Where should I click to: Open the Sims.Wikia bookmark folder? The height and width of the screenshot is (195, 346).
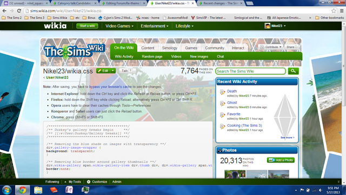[57, 18]
